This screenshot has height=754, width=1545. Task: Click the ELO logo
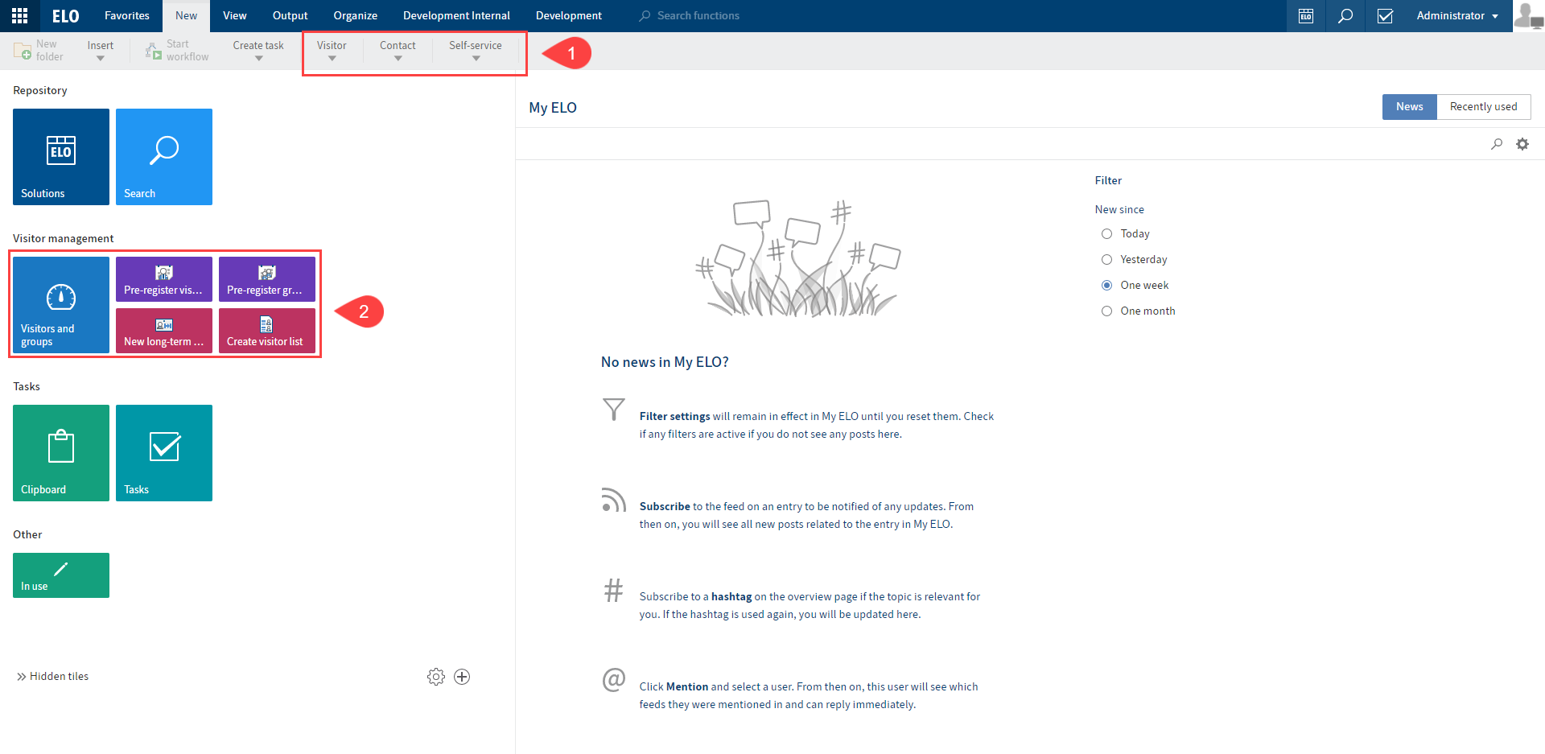[65, 16]
